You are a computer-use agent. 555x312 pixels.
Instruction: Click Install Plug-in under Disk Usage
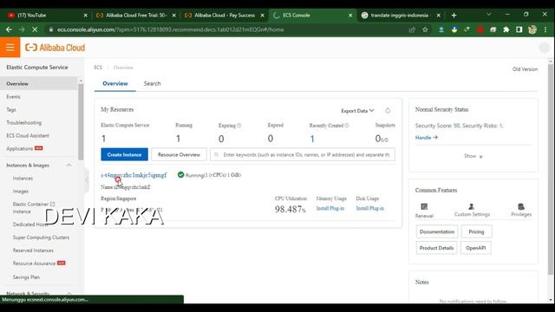click(x=370, y=208)
